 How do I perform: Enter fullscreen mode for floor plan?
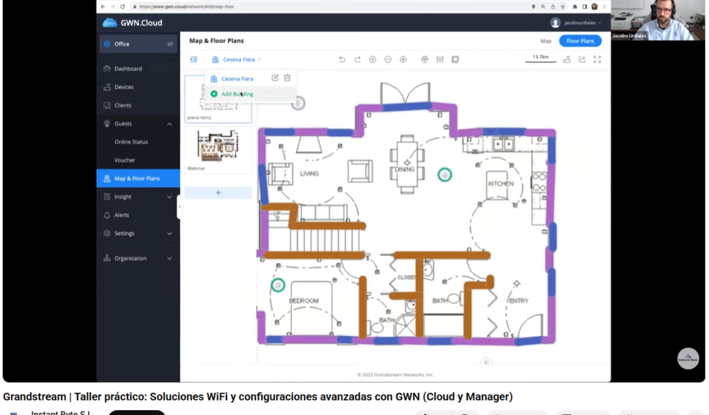coord(598,59)
